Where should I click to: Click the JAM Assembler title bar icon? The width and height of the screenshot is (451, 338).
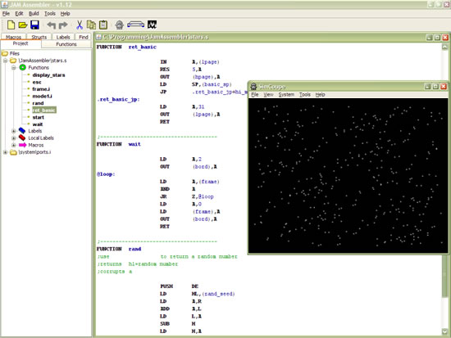click(5, 5)
